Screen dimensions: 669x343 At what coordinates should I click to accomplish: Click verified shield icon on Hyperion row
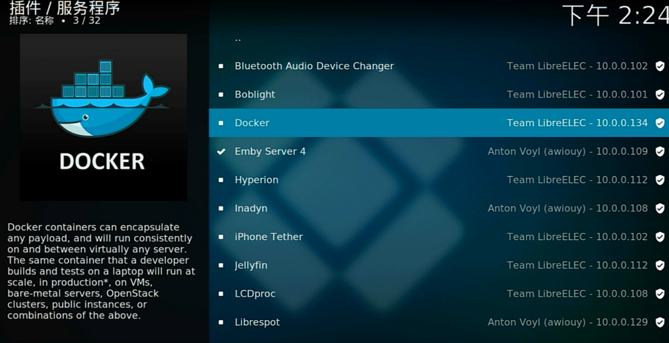pos(660,180)
